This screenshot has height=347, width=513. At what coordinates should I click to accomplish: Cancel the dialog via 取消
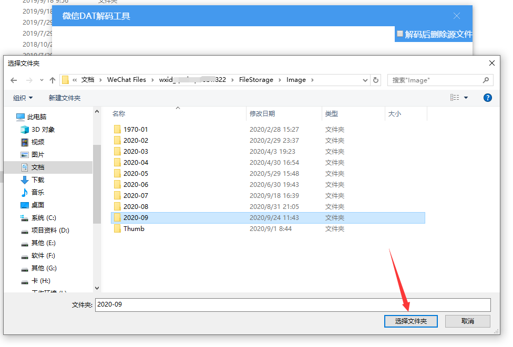coord(467,321)
